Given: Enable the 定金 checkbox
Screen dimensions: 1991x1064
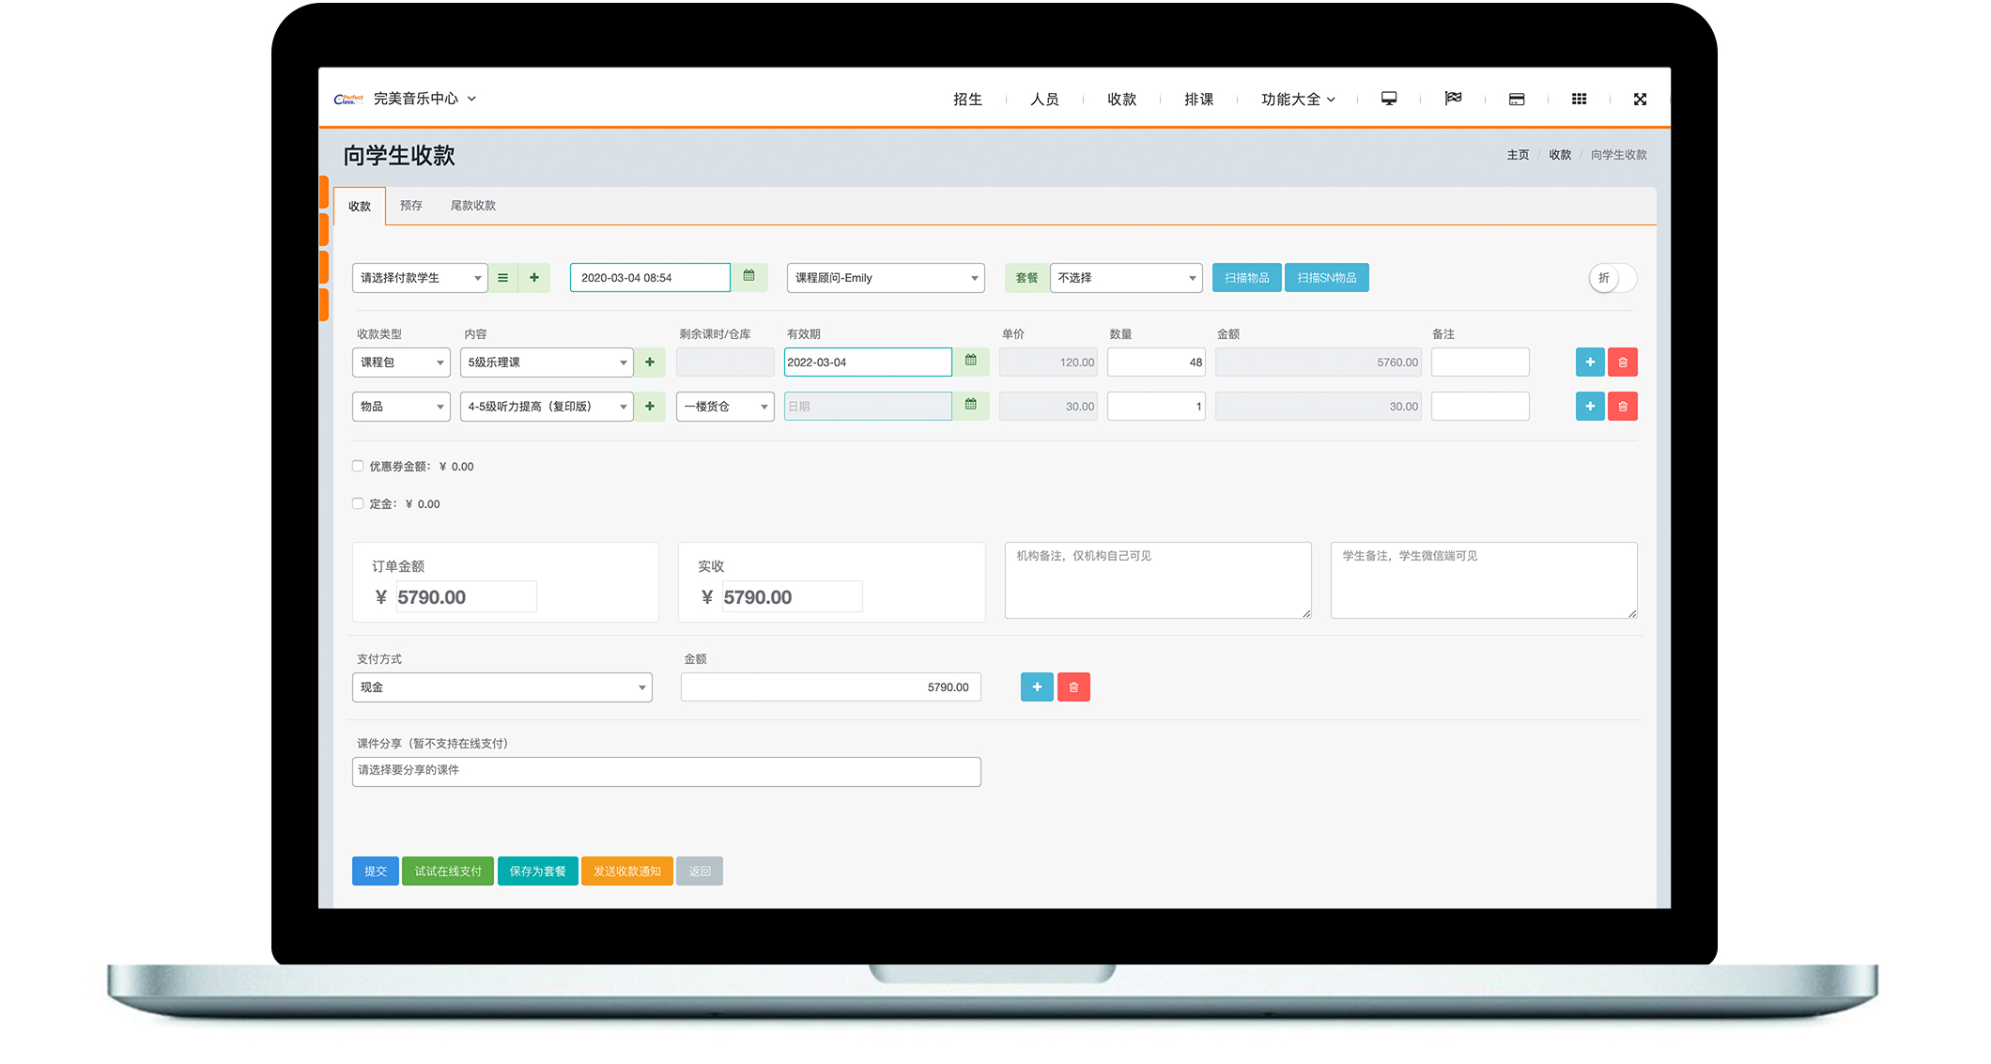Looking at the screenshot, I should pos(358,503).
